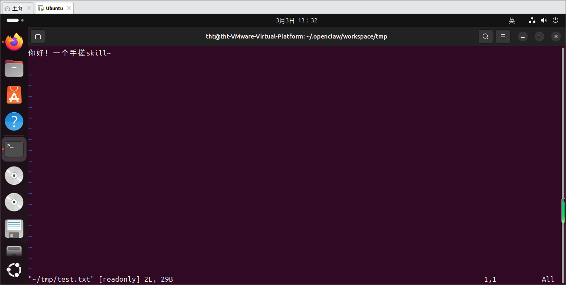Click the terminal vertical scrollbar handle
This screenshot has height=285, width=566.
coord(563,210)
